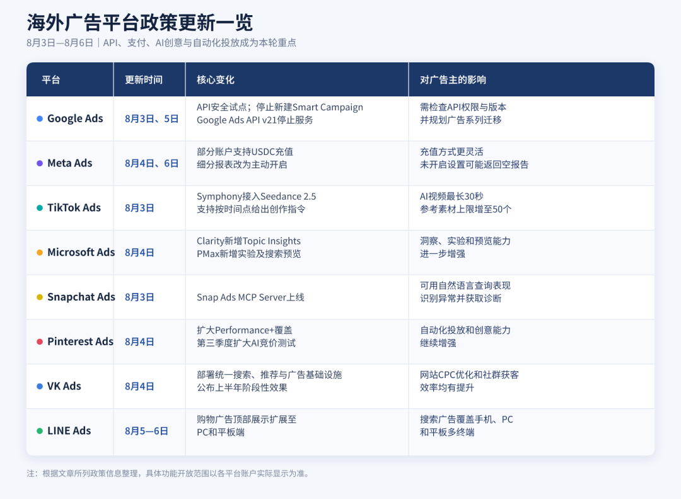This screenshot has height=499, width=681.
Task: Click text 效率均有提升
Action: (447, 387)
